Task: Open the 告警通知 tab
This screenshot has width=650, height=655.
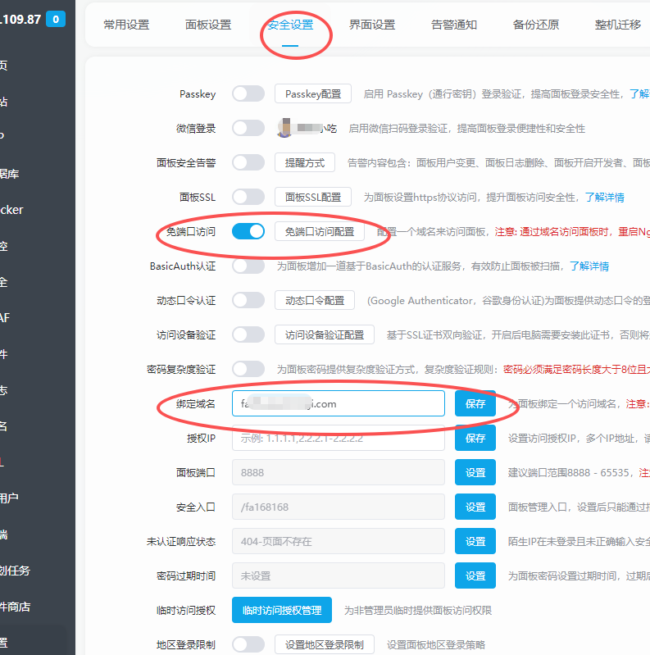Action: click(454, 25)
